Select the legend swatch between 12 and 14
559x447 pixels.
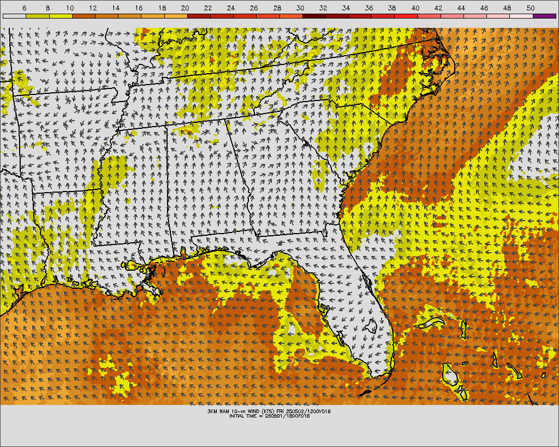tap(106, 16)
